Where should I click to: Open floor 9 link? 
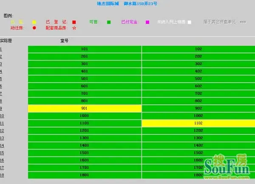(1, 109)
